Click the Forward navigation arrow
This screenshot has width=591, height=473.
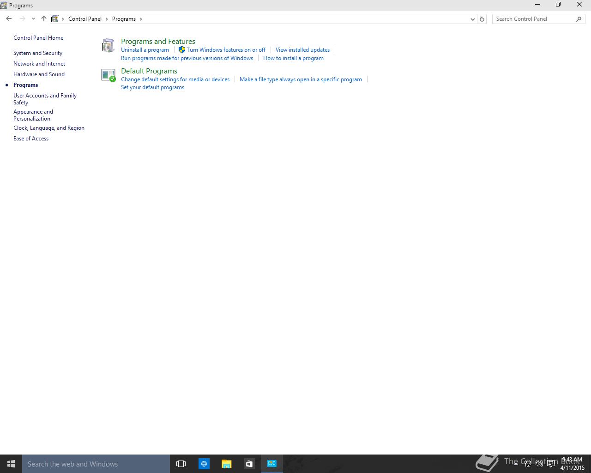[22, 19]
